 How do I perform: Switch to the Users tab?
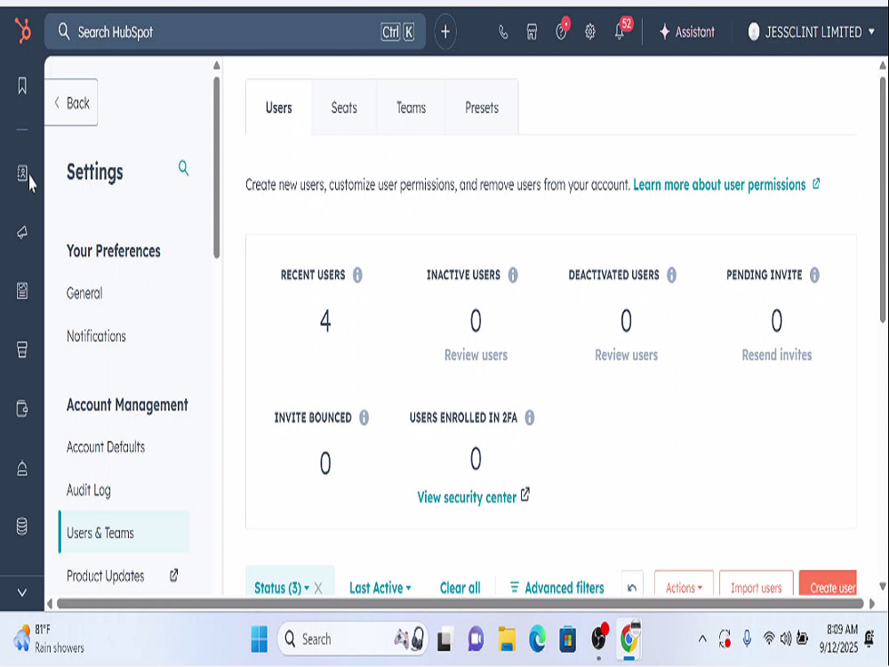(279, 108)
